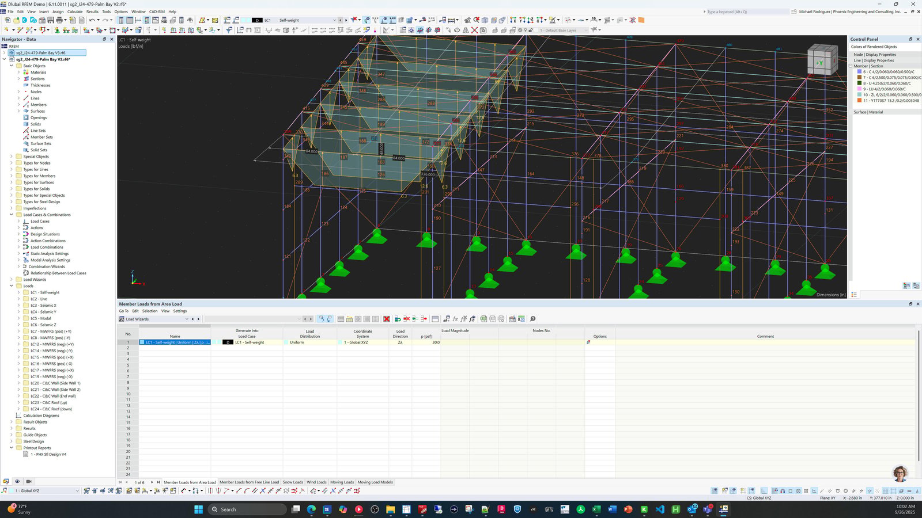Click the Excel icon in Windows taskbar
The width and height of the screenshot is (922, 518).
coord(596,509)
